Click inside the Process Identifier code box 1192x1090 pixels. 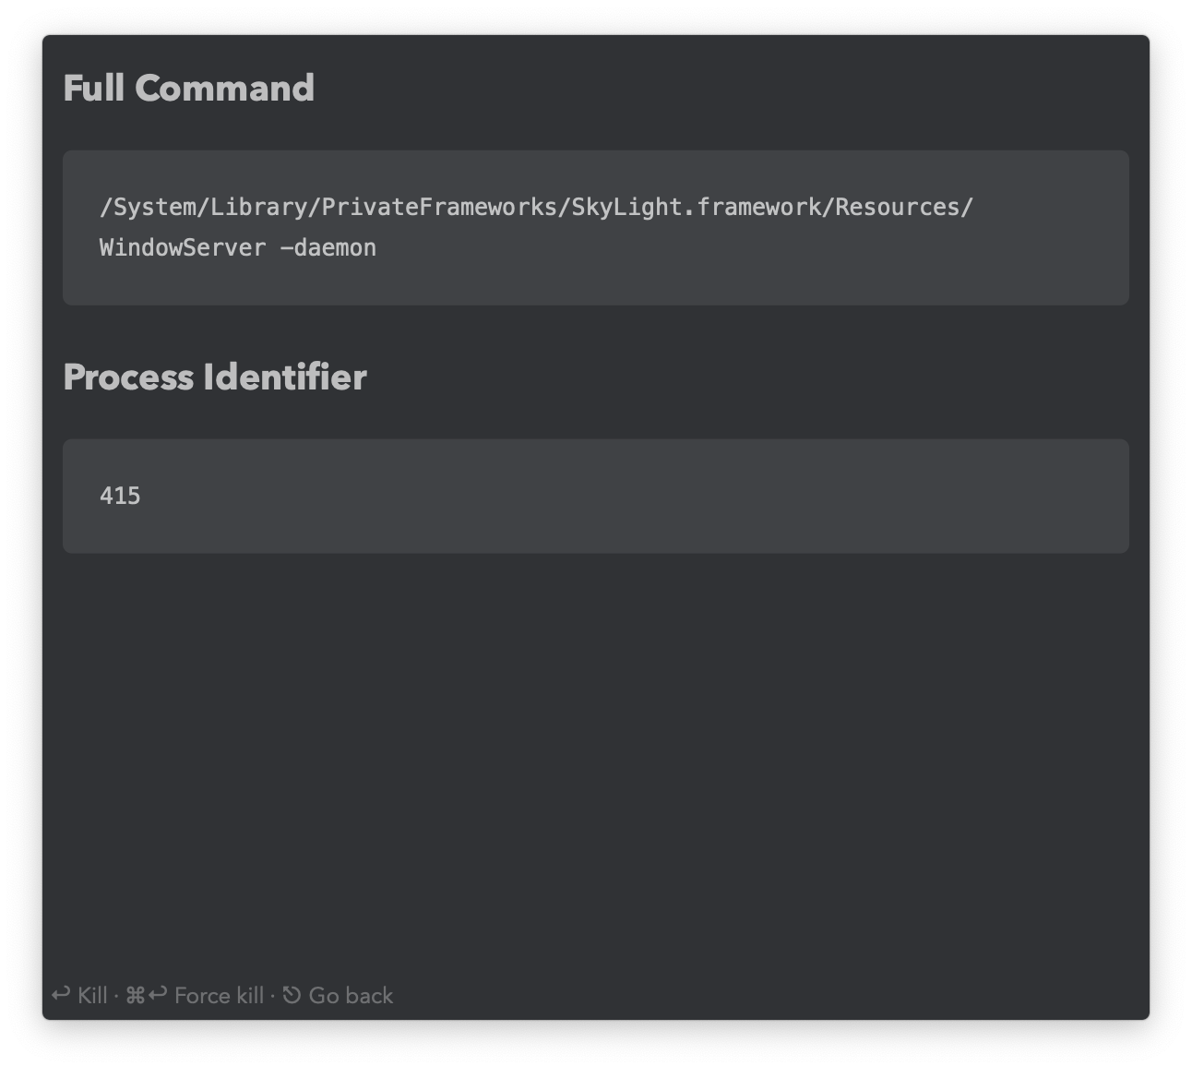click(x=596, y=497)
